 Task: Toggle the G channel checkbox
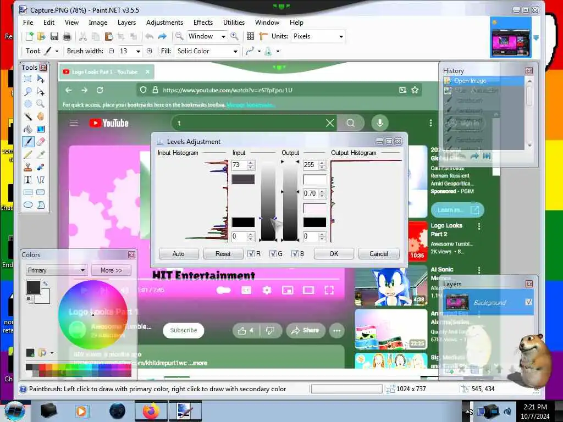273,254
